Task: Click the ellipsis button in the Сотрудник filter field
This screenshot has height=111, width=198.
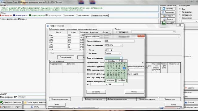Action: point(174,32)
